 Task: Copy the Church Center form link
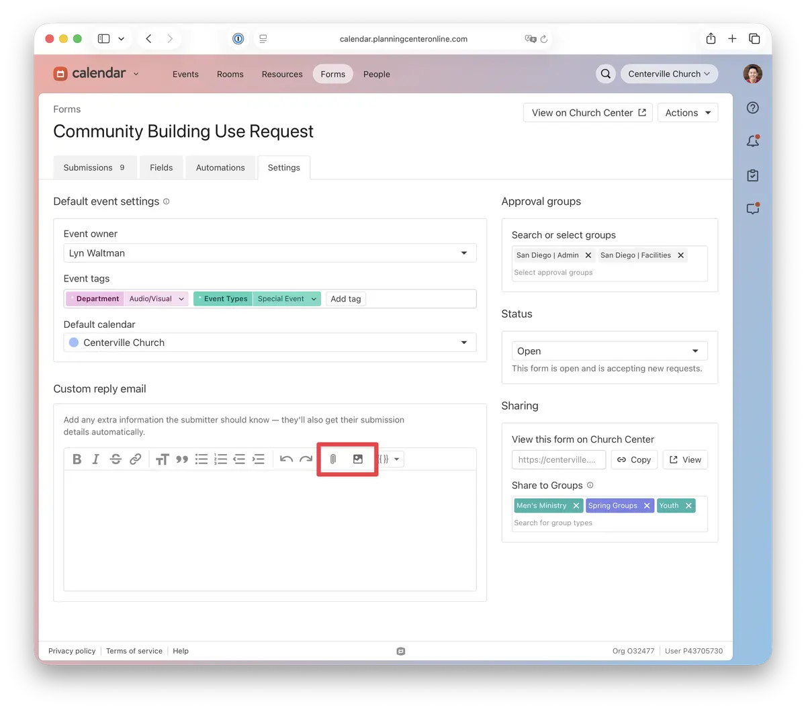click(x=634, y=460)
